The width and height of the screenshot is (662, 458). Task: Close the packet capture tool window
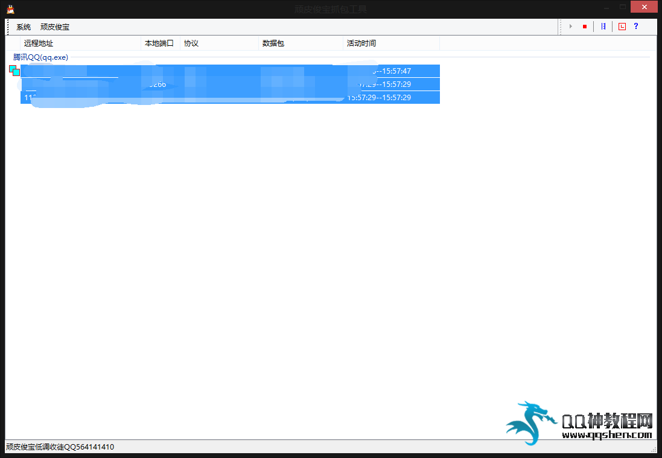(644, 7)
